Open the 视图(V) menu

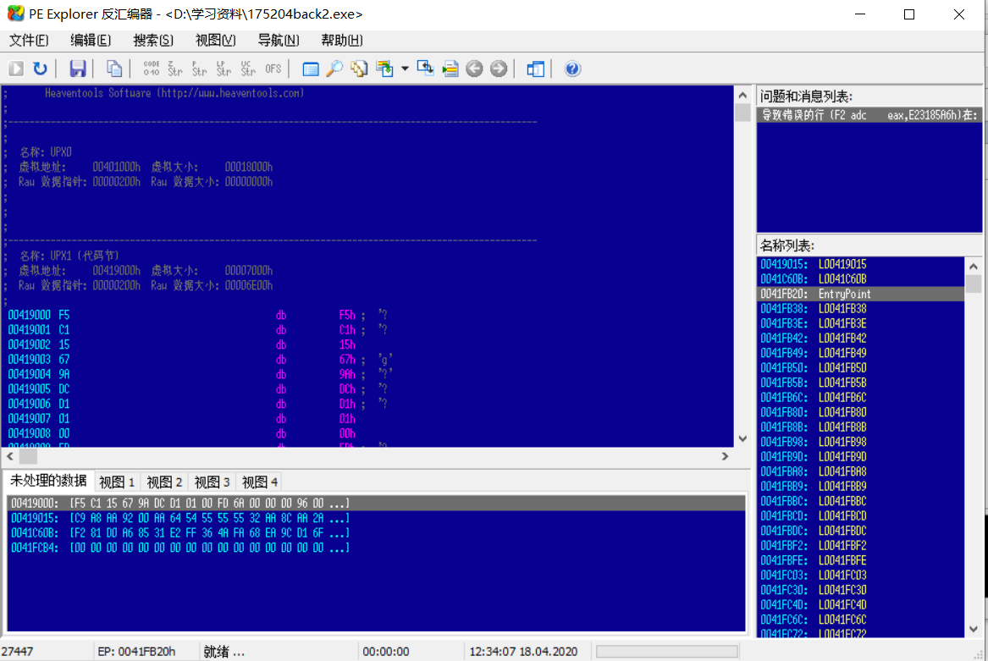click(216, 41)
